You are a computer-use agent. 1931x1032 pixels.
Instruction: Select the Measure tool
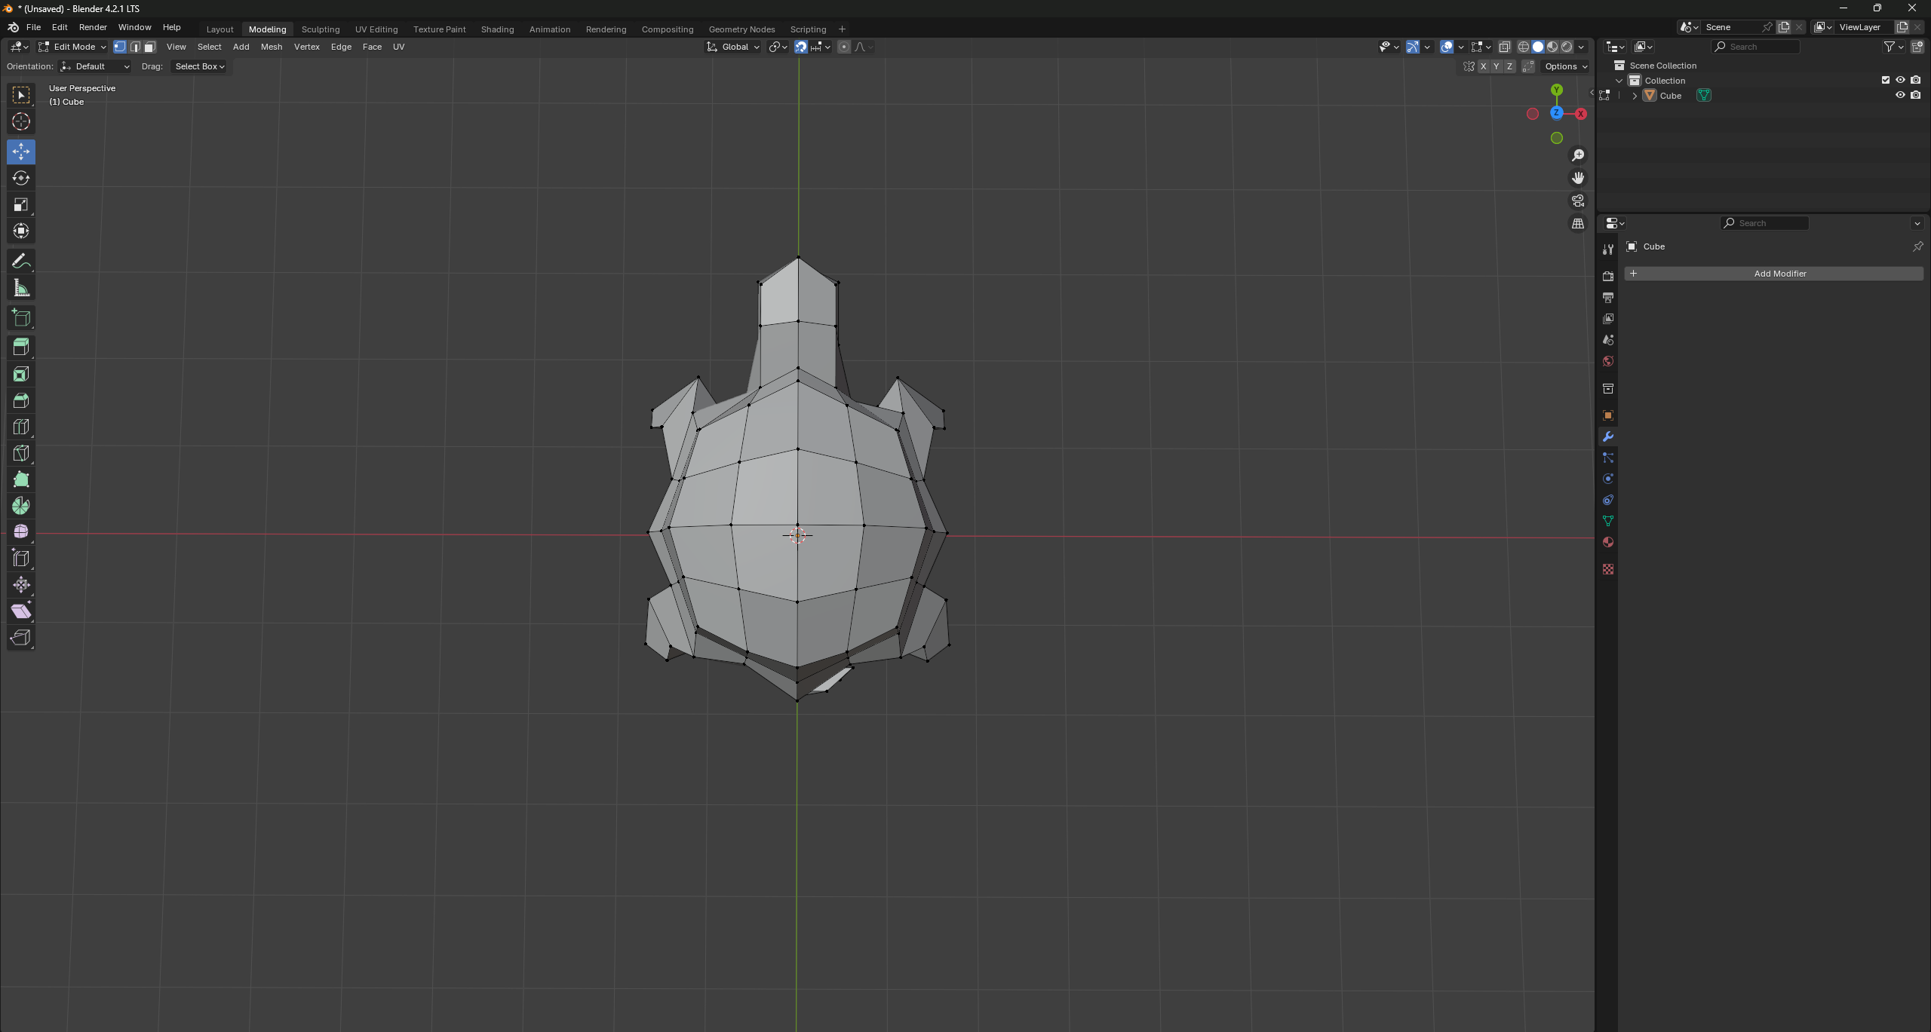(21, 288)
